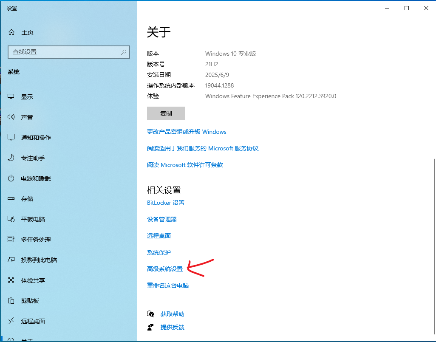Click 获取帮助 link
The image size is (436, 342).
[x=173, y=314]
